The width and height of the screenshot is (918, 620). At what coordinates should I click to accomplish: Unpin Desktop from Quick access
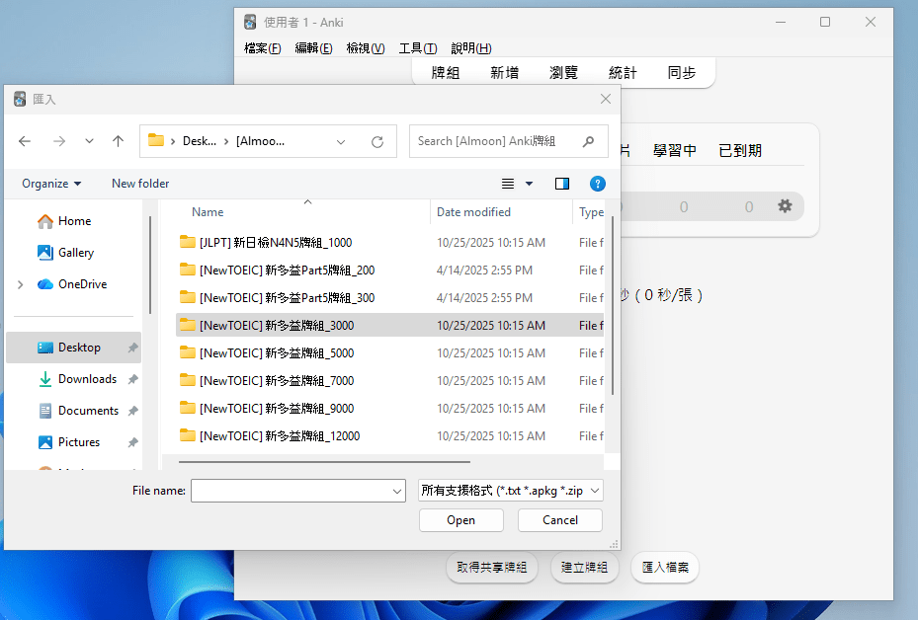132,348
